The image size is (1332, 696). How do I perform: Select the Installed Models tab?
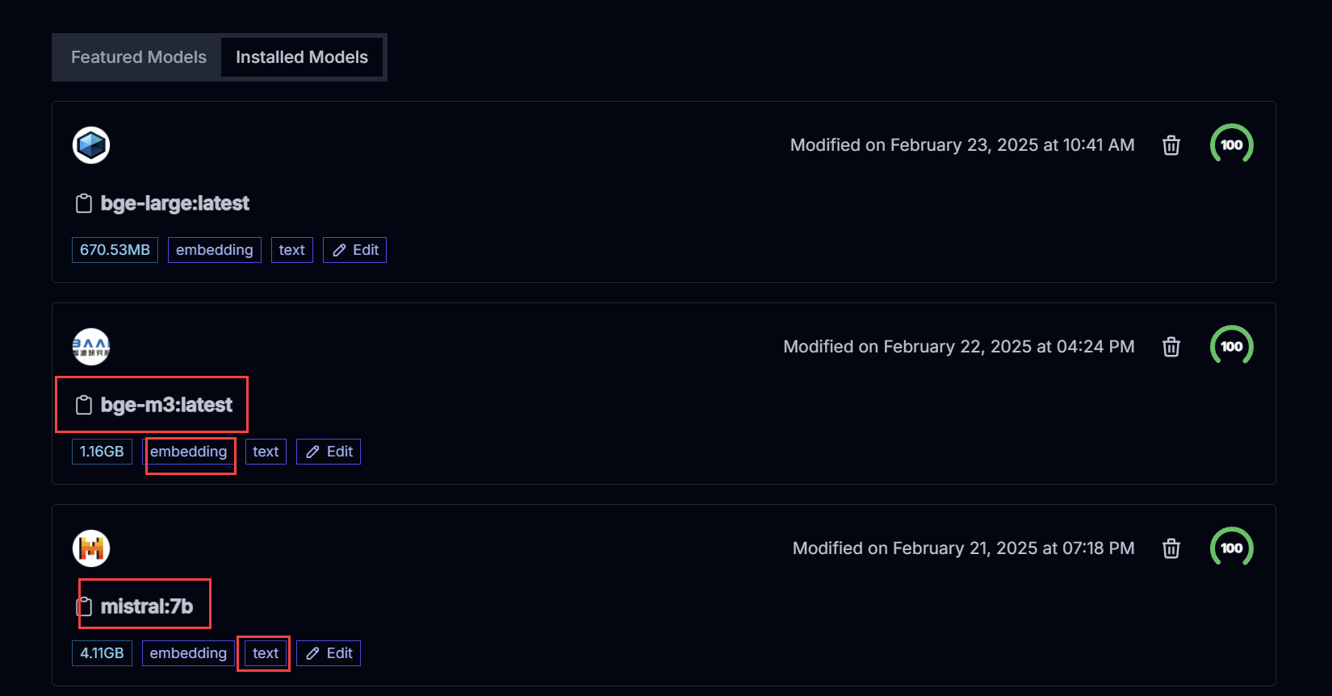301,57
